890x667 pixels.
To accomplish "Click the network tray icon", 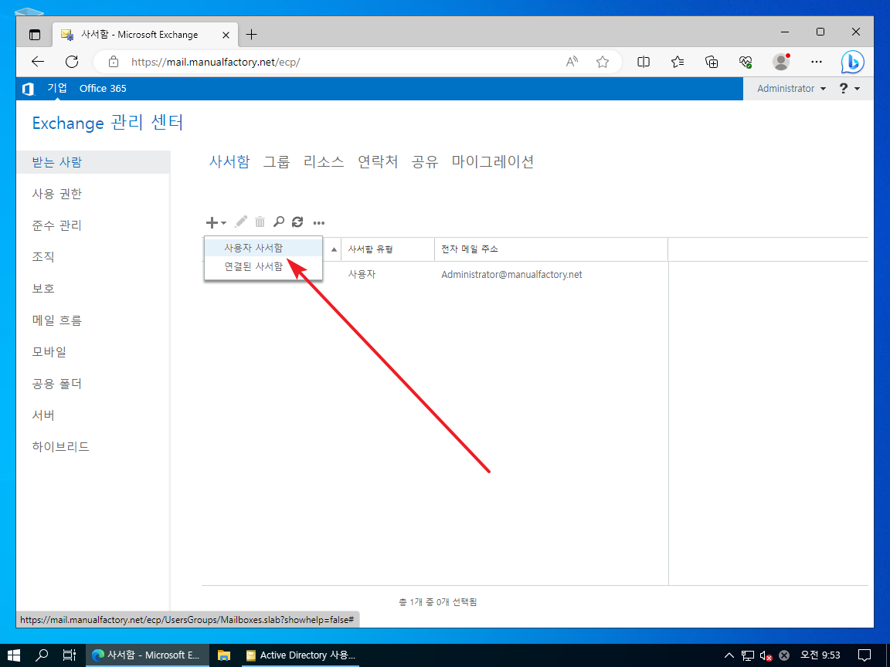I will tap(748, 655).
